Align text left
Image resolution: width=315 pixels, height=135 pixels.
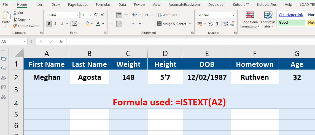coord(113,24)
